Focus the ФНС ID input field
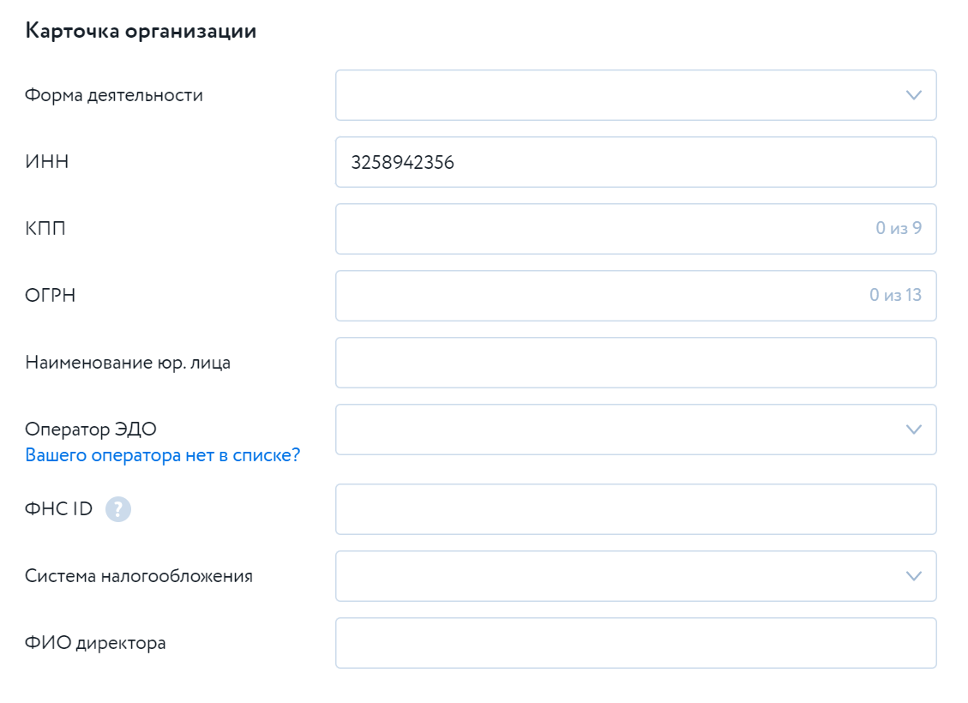The height and width of the screenshot is (703, 968). pos(634,509)
